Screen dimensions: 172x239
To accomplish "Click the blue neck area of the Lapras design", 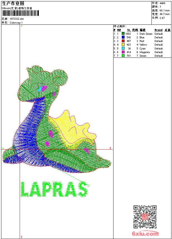I will tap(29, 131).
